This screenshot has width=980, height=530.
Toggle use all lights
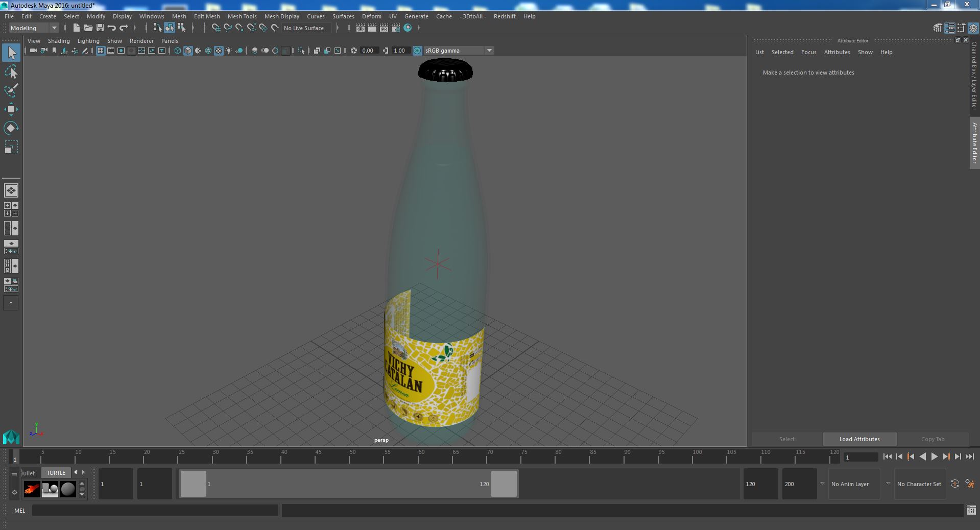coord(229,51)
